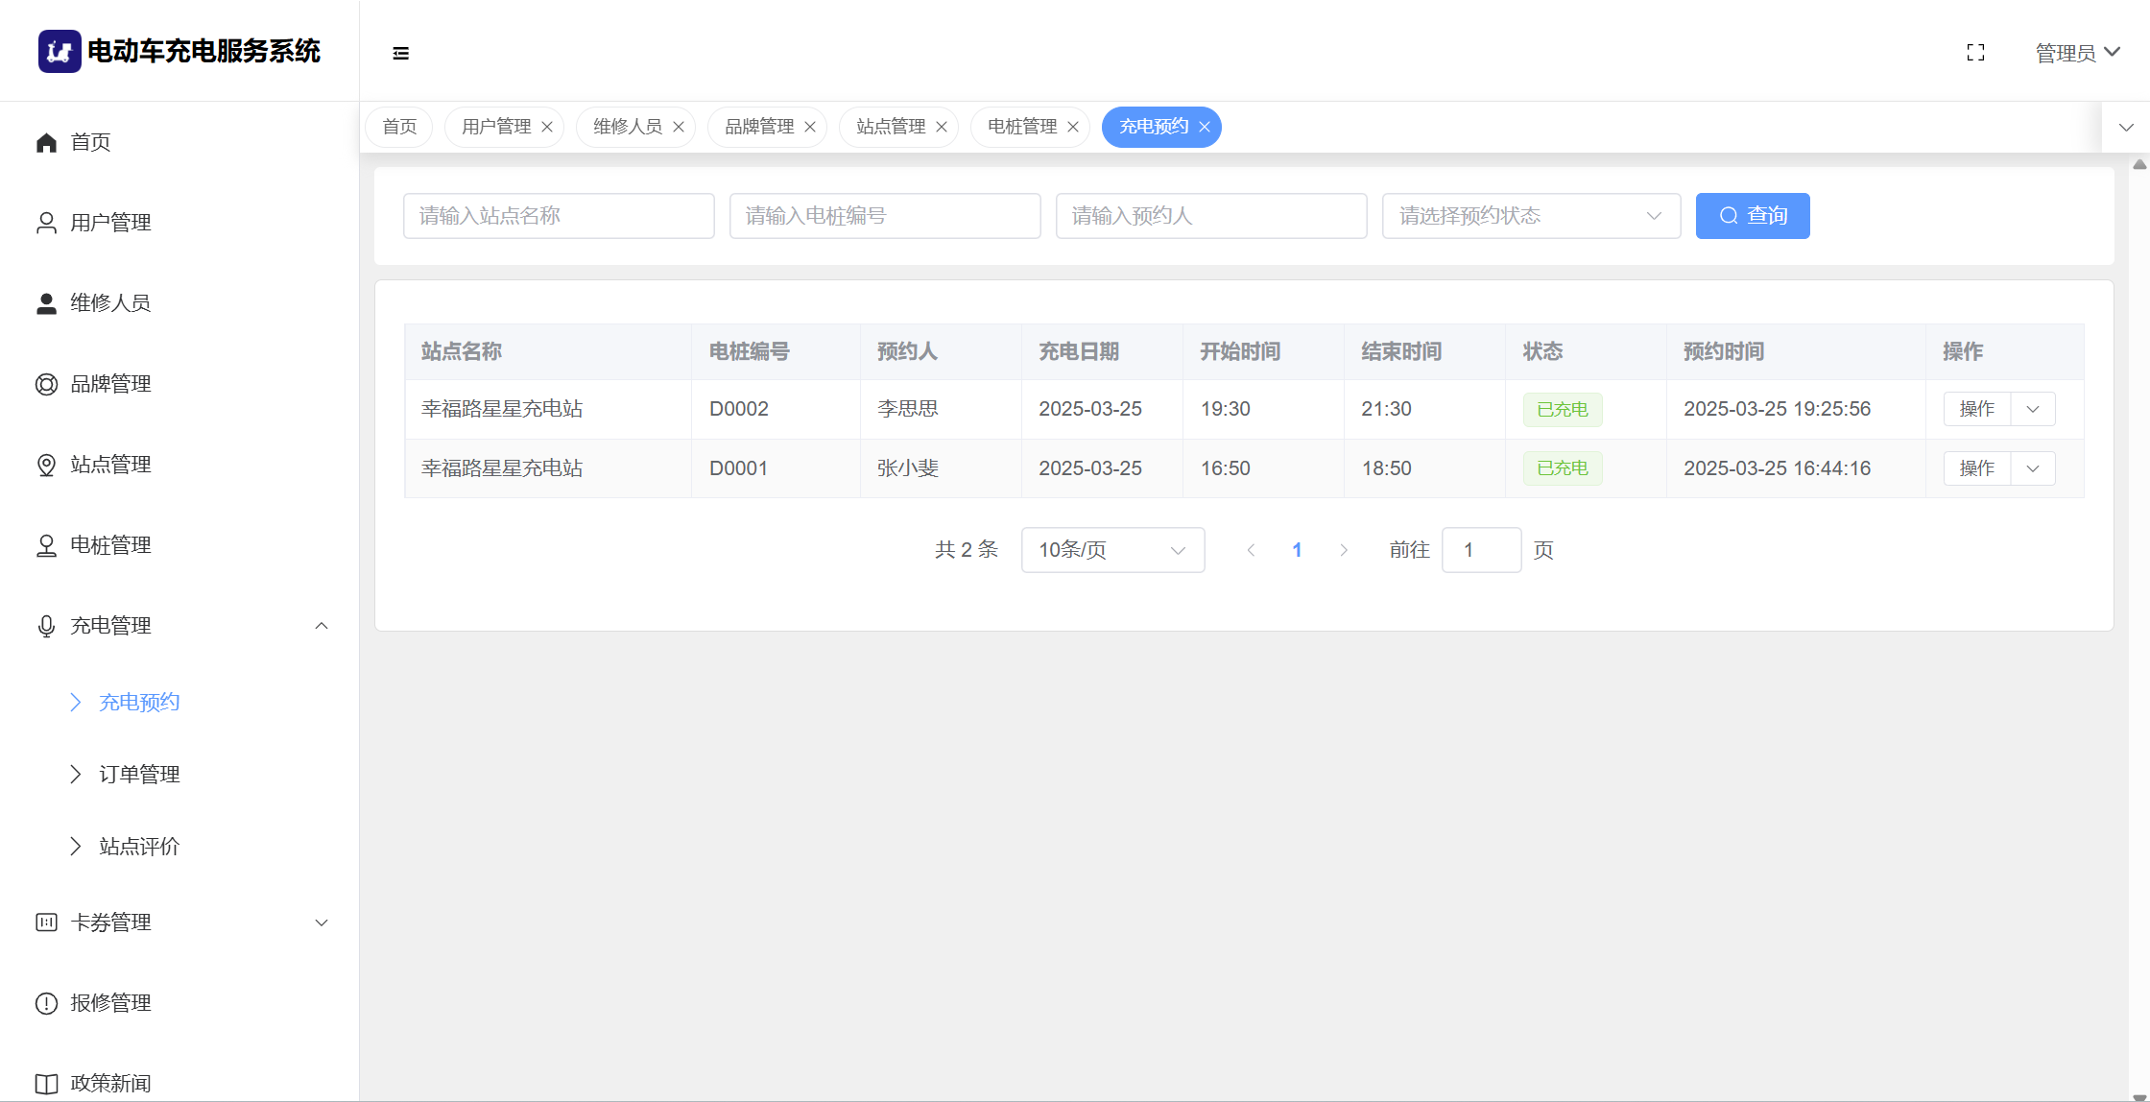2150x1102 pixels.
Task: Open the 管理员 user menu
Action: pyautogui.click(x=2077, y=53)
